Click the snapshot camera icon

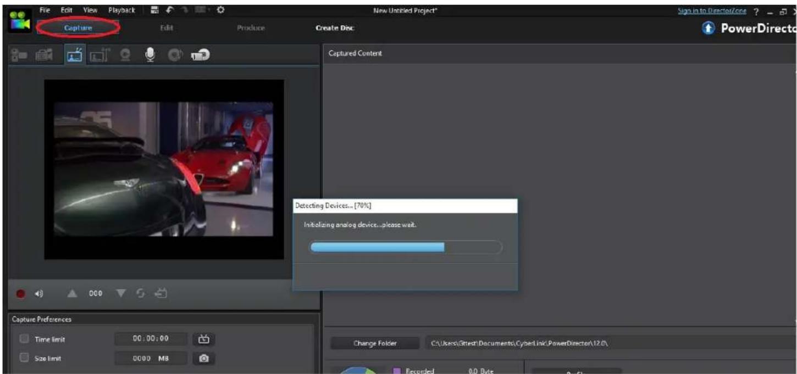[204, 358]
